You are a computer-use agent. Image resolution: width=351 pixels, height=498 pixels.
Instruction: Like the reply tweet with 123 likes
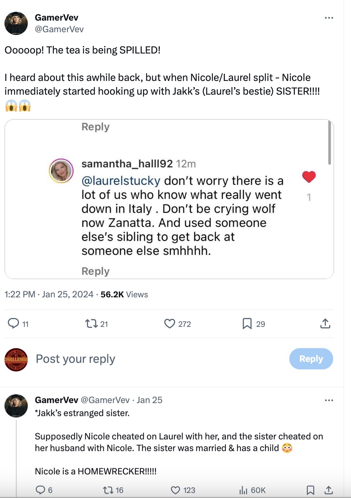pos(175,490)
